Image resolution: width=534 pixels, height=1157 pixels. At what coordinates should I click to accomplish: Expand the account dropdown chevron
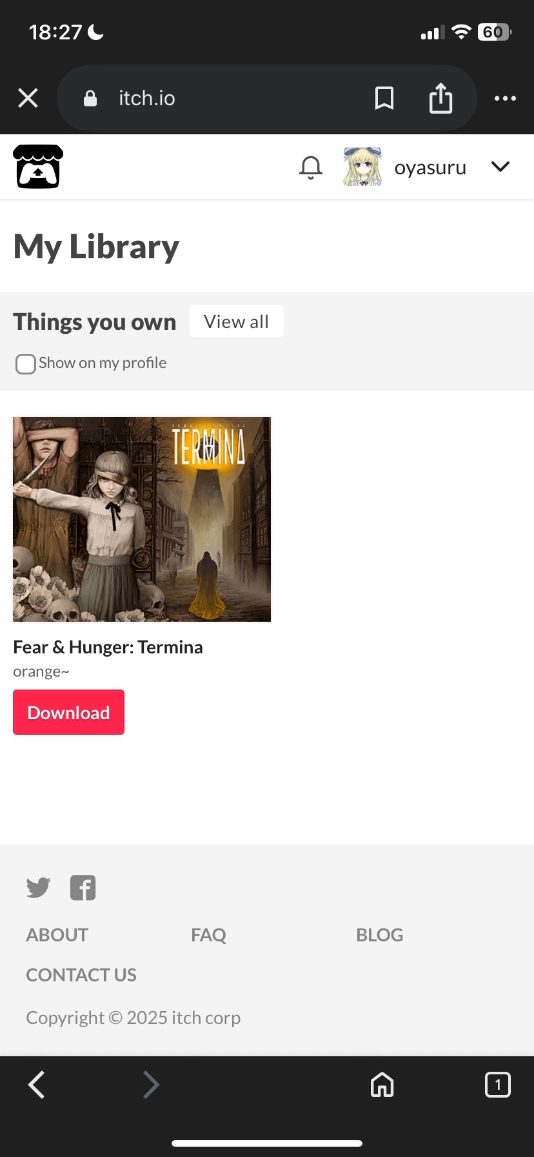(500, 167)
